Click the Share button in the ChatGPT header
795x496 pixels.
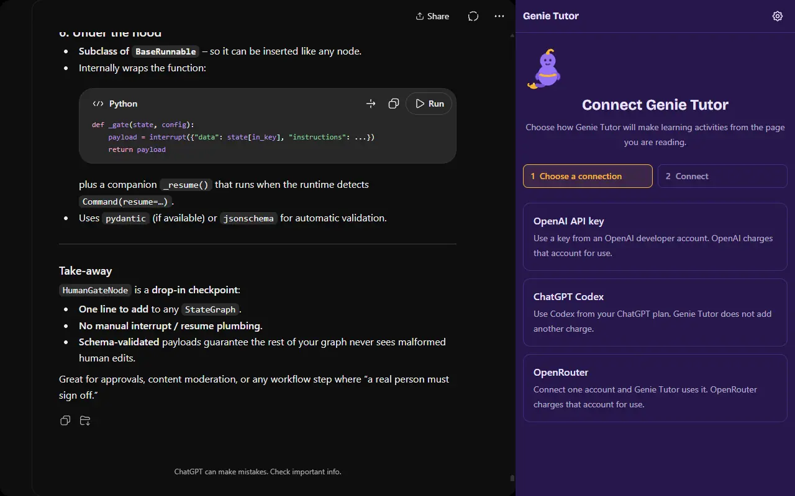432,16
